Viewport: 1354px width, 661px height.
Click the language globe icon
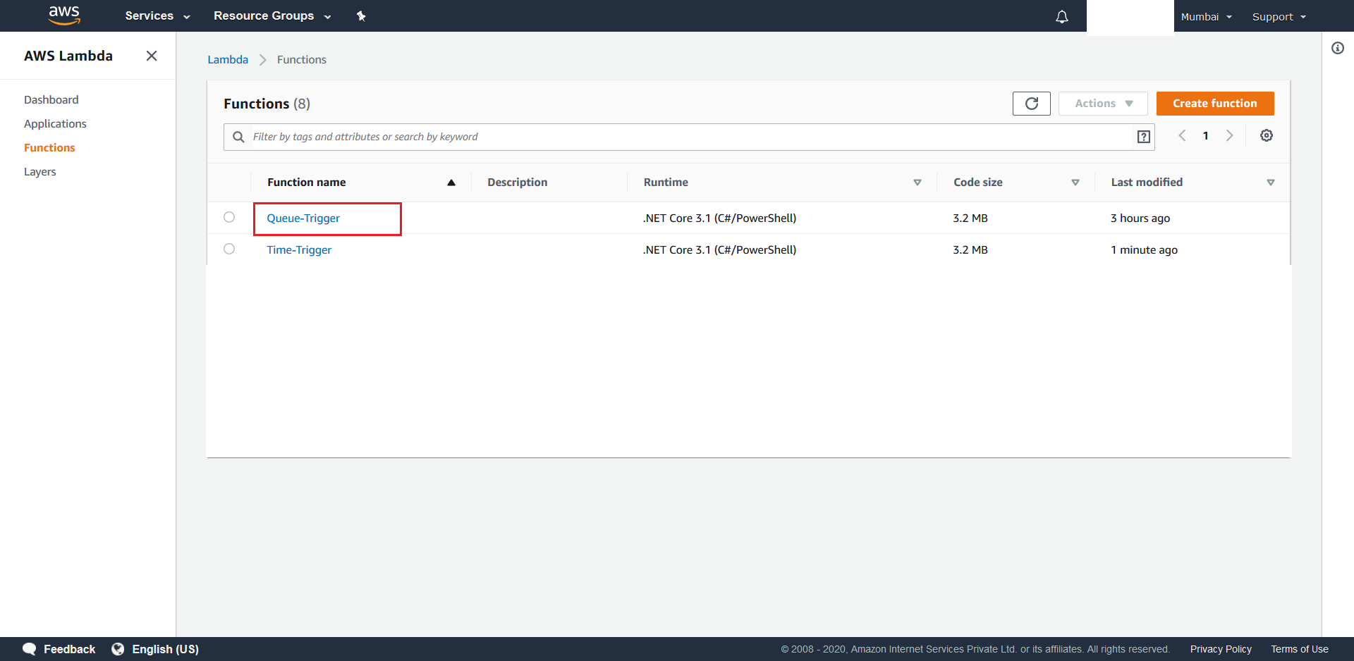click(x=118, y=649)
